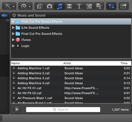The width and height of the screenshot is (132, 122).
Task: Show the Effects browser
Action: click(40, 6)
